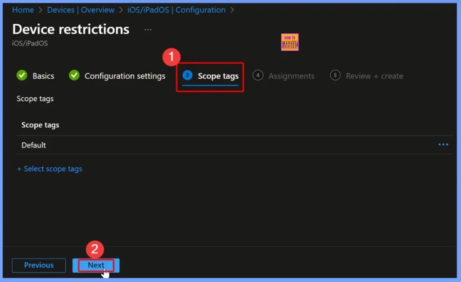Click the circle 4 icon beside Assignments
461x282 pixels.
coord(258,76)
